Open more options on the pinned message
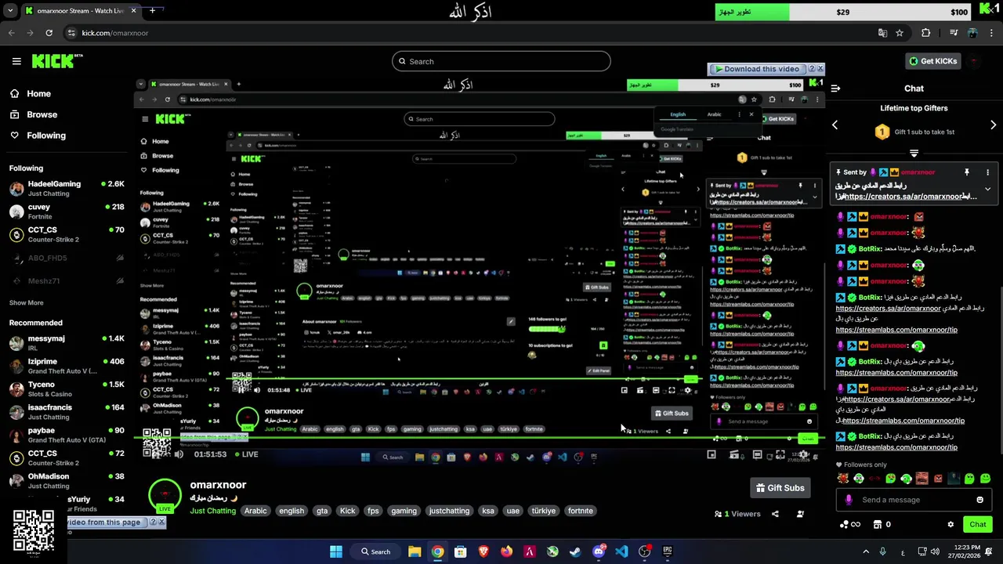This screenshot has width=1003, height=564. click(x=987, y=172)
